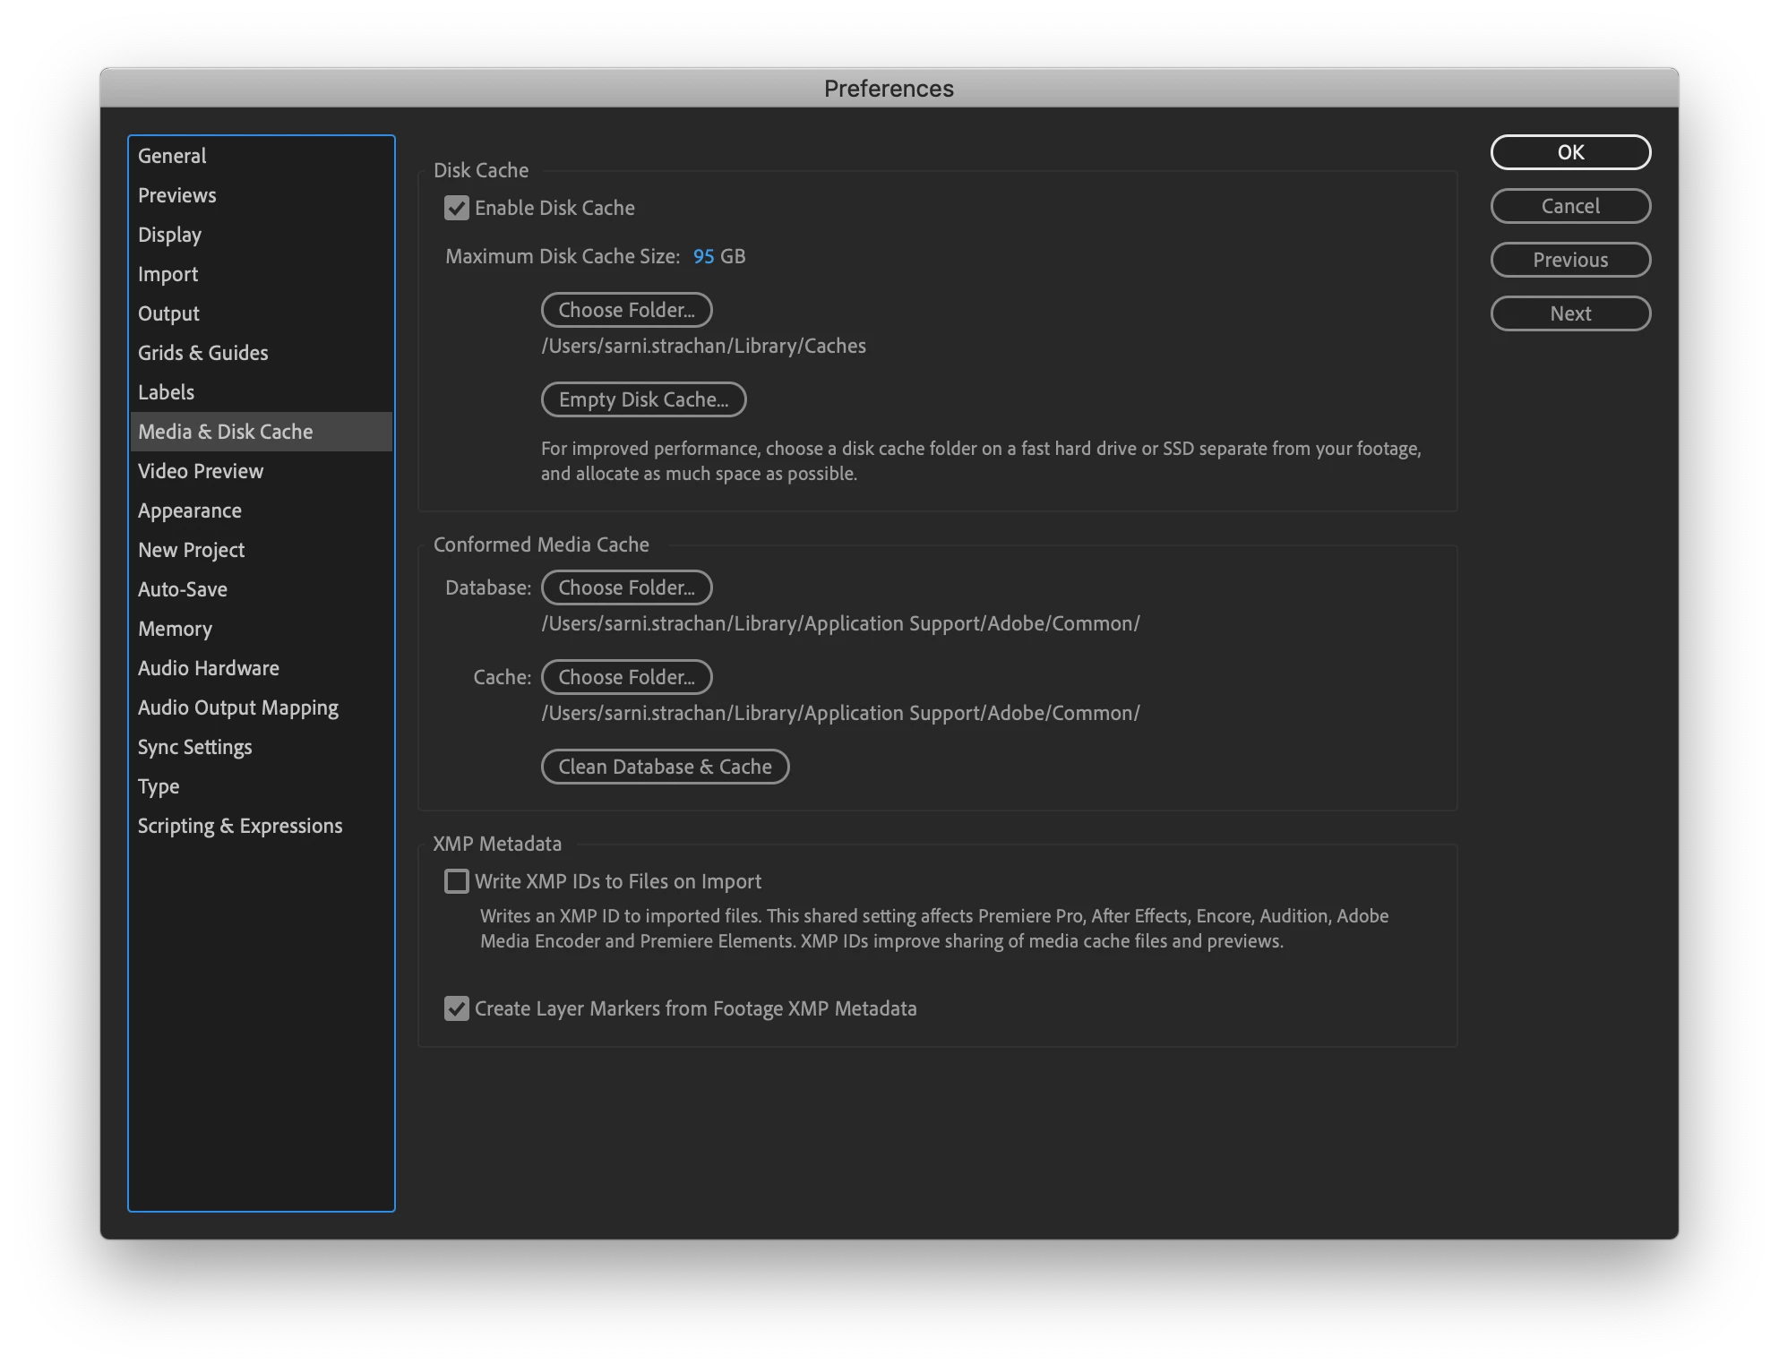Enable Write XMP IDs to Files on Import
The image size is (1779, 1372).
(457, 881)
